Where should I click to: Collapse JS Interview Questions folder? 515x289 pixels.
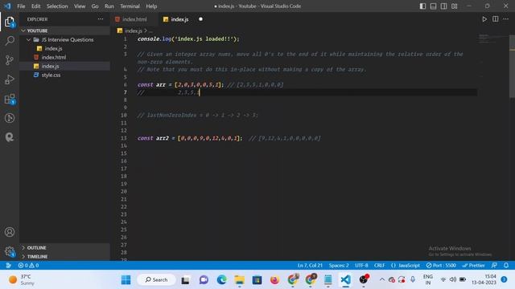(x=64, y=39)
